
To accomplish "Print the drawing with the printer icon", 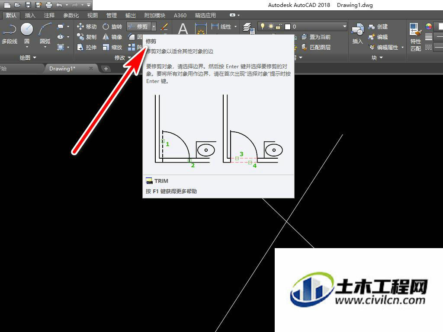I will [49, 5].
